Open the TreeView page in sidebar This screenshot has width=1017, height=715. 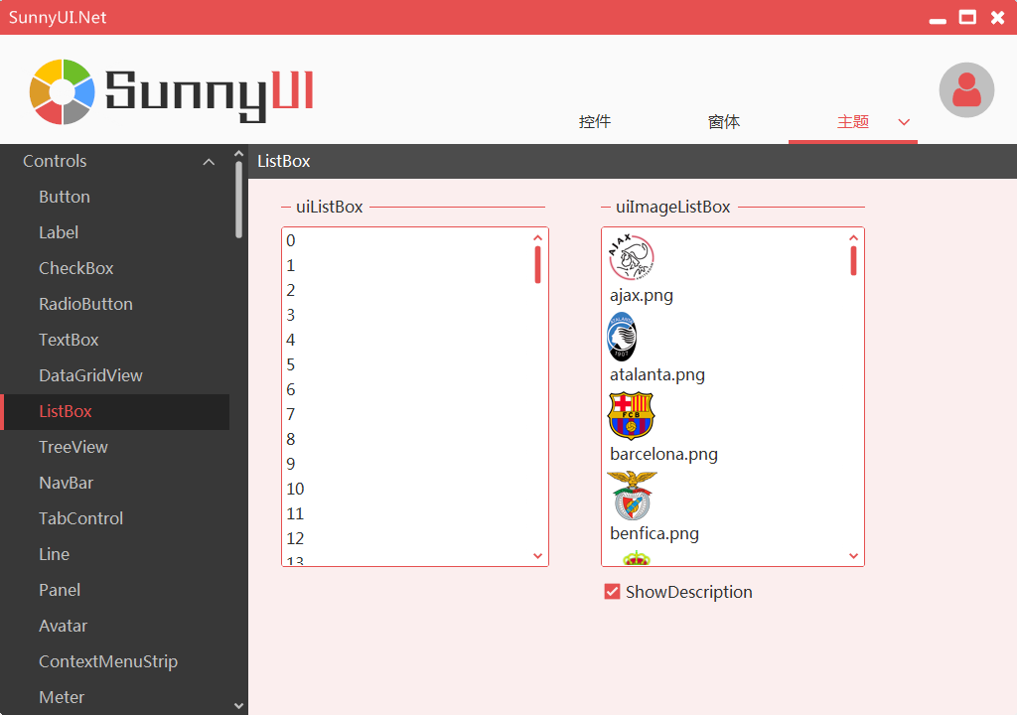pyautogui.click(x=115, y=447)
